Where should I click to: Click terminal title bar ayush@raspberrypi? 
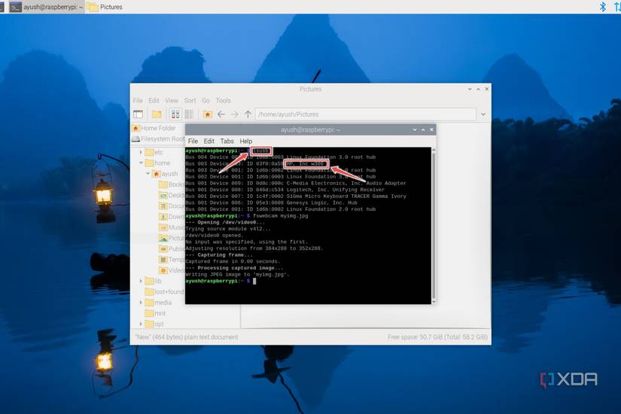pos(310,129)
